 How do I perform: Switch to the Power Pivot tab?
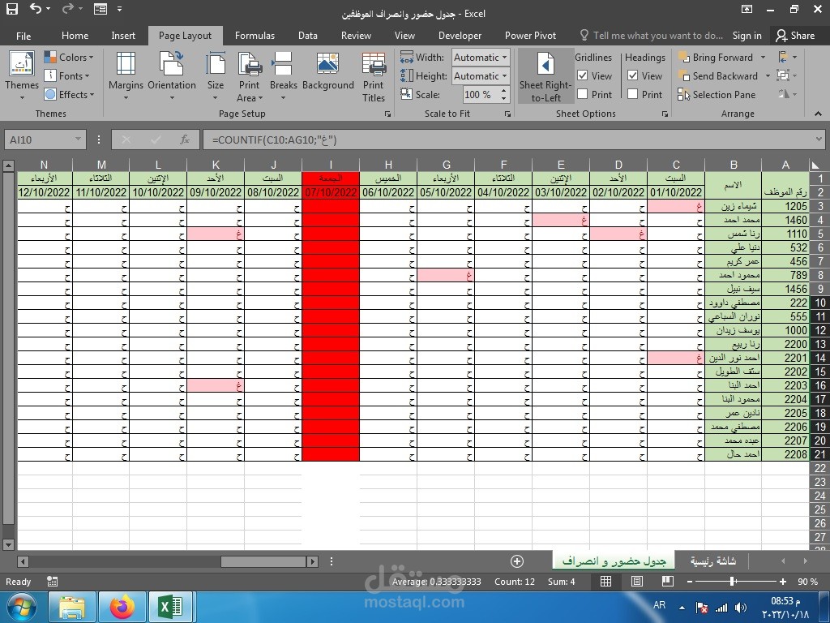tap(530, 36)
